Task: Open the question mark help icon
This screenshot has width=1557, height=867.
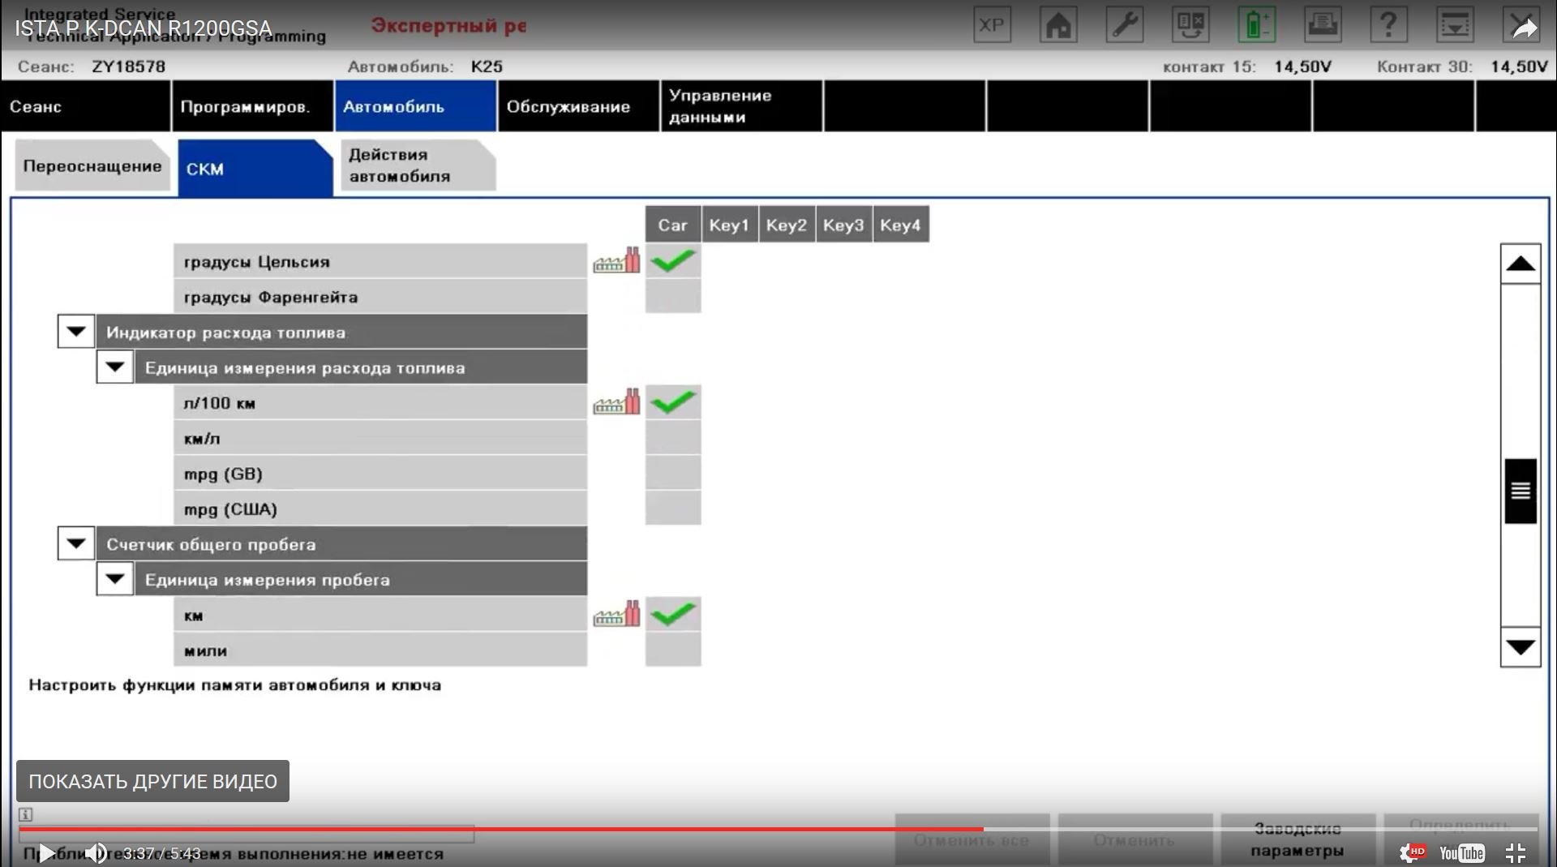Action: click(1388, 26)
